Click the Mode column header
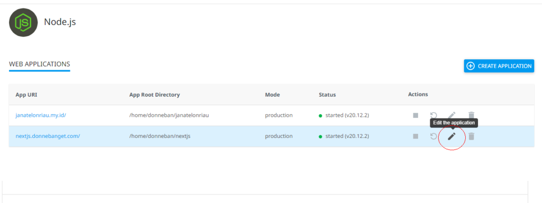The height and width of the screenshot is (203, 542). tap(273, 95)
